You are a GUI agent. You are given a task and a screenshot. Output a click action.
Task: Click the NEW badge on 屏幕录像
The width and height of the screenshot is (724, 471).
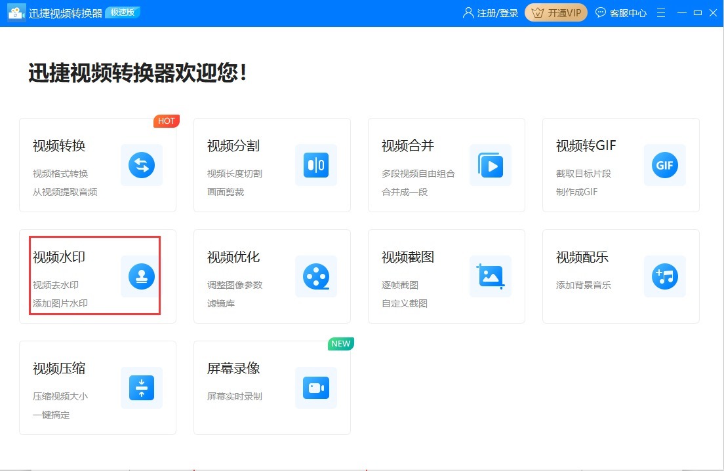click(341, 344)
